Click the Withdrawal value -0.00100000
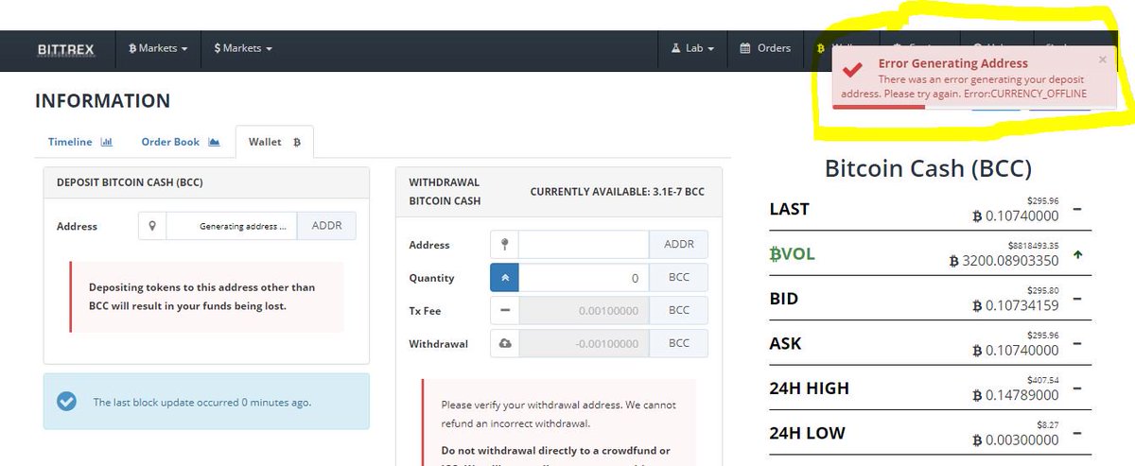The width and height of the screenshot is (1135, 466). point(584,343)
